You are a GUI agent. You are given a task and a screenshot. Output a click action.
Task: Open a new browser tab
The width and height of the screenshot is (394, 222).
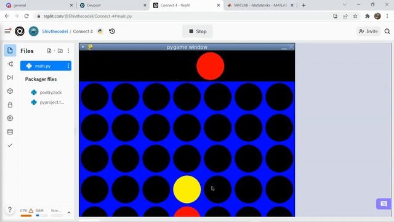[304, 6]
